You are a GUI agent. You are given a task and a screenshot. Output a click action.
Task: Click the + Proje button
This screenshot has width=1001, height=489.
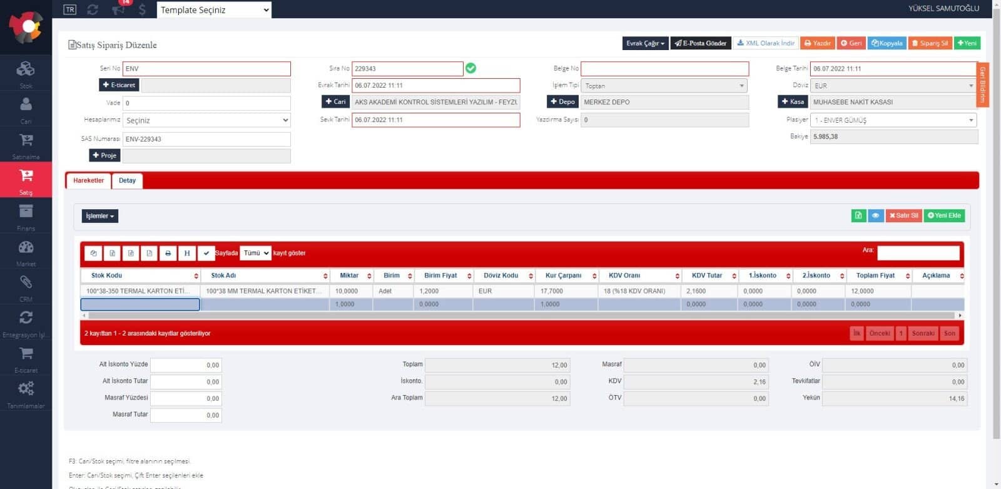pos(104,155)
